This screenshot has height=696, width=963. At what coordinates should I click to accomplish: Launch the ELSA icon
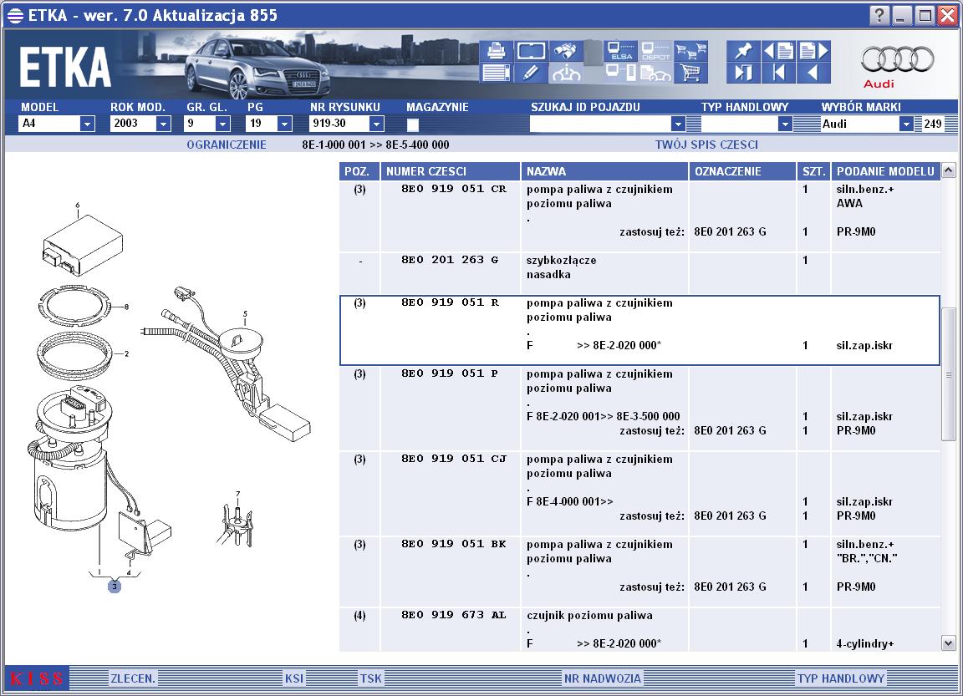tap(621, 51)
